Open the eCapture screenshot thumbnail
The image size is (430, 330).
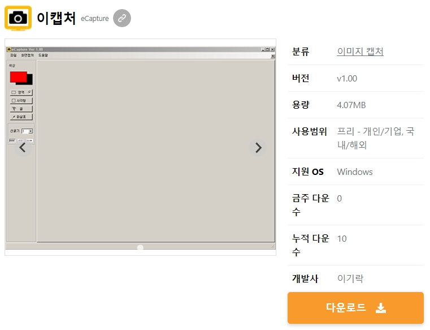(140, 147)
